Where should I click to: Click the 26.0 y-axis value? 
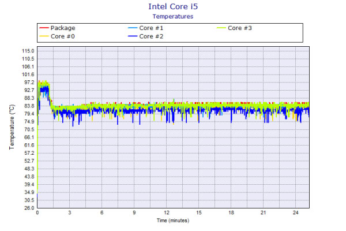[29, 208]
